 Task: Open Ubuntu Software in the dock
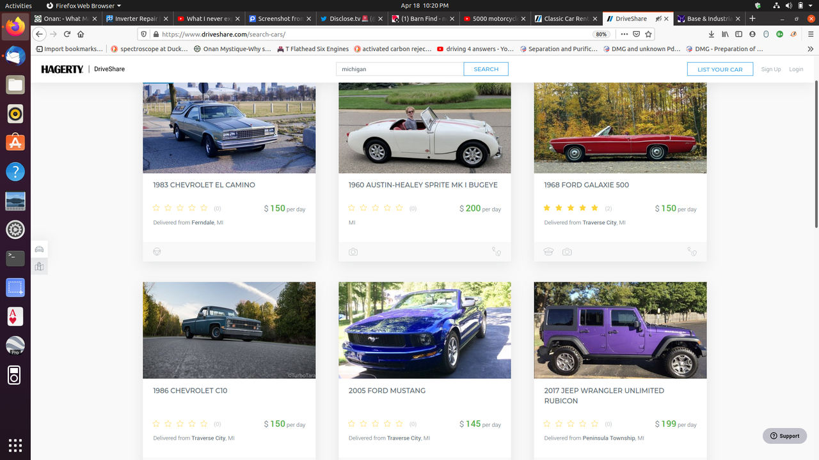[15, 142]
